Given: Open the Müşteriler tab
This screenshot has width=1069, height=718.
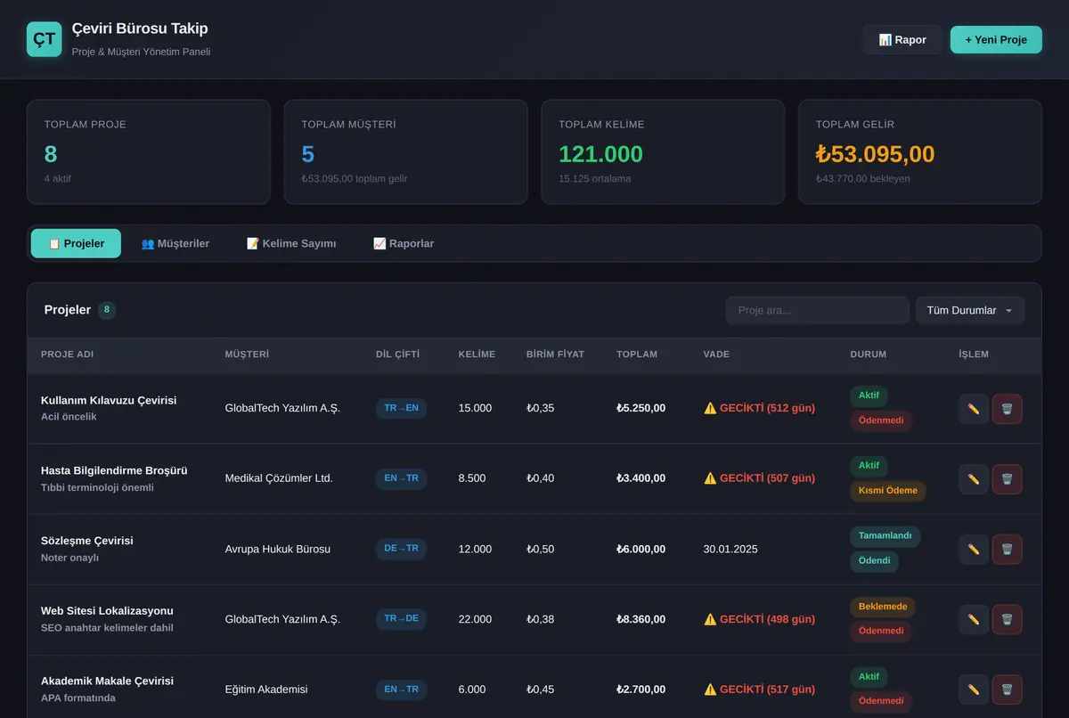Looking at the screenshot, I should pos(175,243).
